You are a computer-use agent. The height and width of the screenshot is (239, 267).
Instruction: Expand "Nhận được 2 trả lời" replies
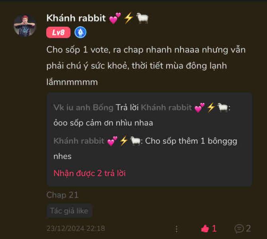[x=90, y=173]
